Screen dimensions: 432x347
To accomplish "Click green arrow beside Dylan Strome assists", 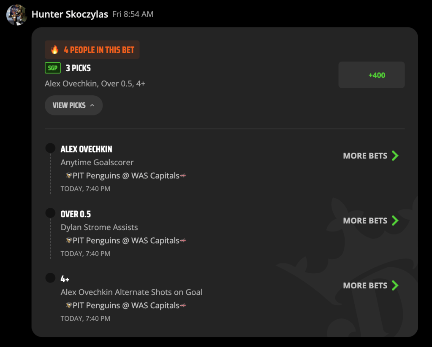I will [x=395, y=221].
